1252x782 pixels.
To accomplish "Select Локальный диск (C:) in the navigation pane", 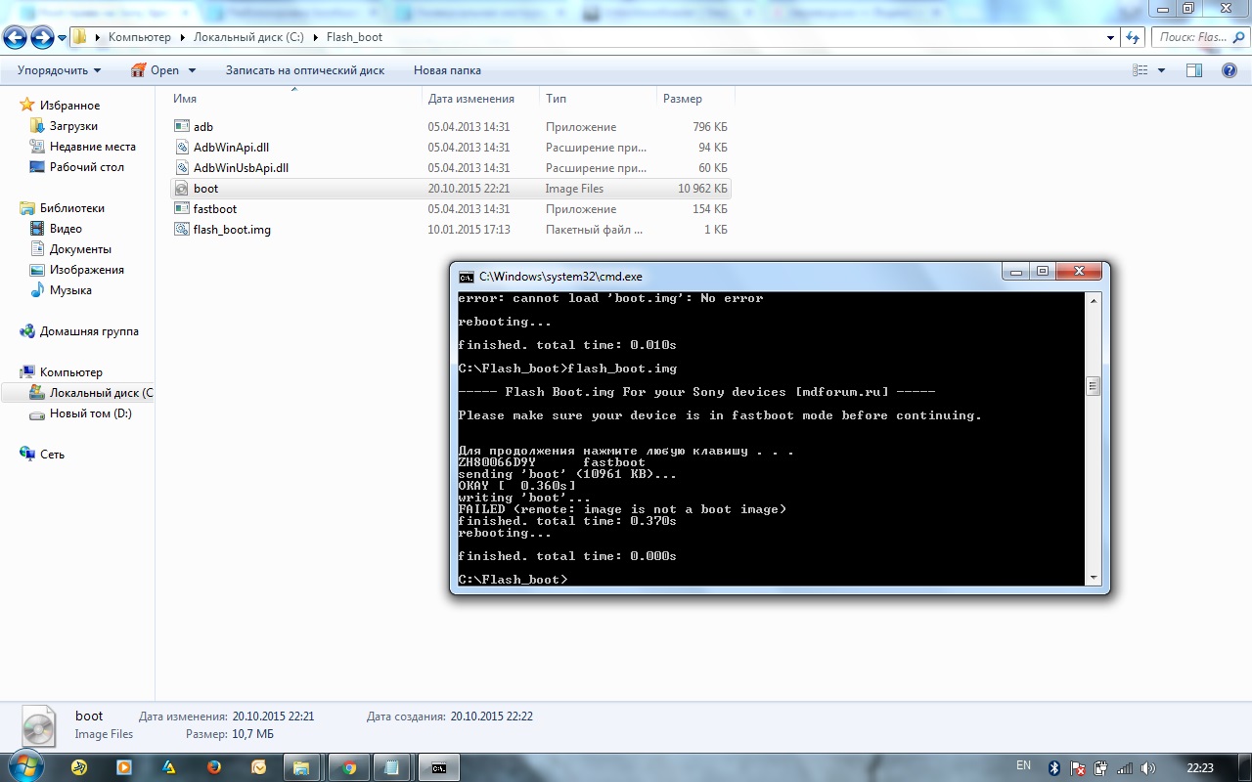I will tap(100, 393).
